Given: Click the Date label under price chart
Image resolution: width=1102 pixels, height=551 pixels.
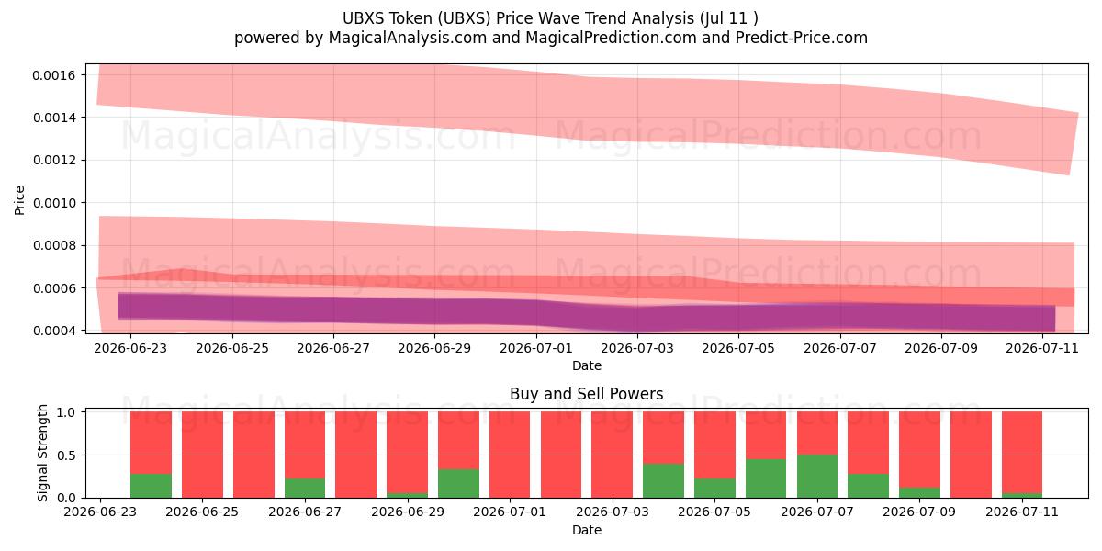Looking at the screenshot, I should [x=587, y=365].
